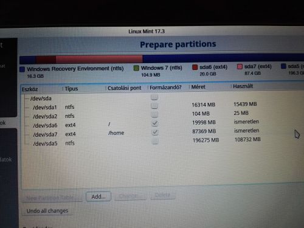Toggle format checkbox for /dev/sda2
Viewport: 304px width, 228px height.
(x=154, y=114)
